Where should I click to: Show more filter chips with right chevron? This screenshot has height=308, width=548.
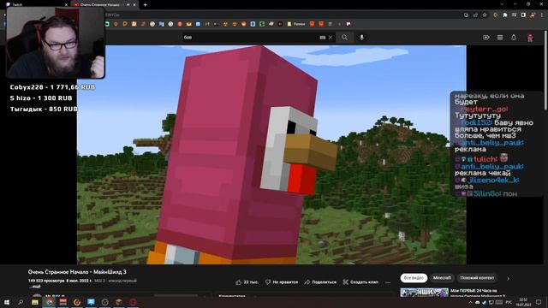tap(508, 278)
